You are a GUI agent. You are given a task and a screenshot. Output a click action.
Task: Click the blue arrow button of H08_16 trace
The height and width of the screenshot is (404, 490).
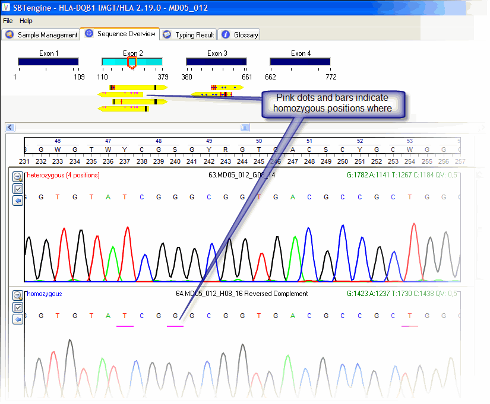[x=18, y=319]
